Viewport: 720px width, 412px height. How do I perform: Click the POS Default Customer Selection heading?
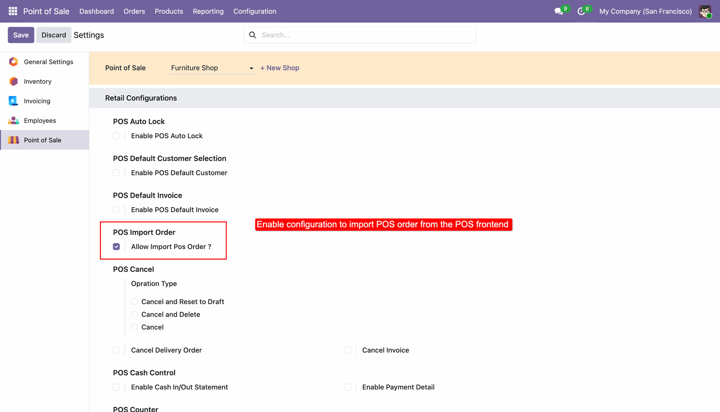tap(169, 158)
